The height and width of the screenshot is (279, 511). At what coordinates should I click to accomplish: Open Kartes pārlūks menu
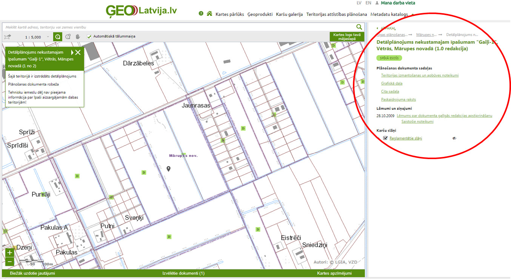pos(230,14)
